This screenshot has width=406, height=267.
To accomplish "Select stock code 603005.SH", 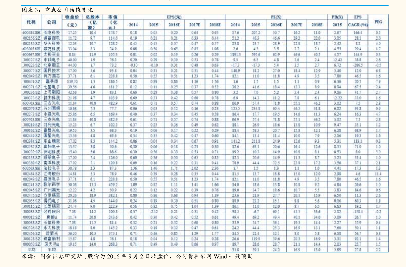I will 31,49.
